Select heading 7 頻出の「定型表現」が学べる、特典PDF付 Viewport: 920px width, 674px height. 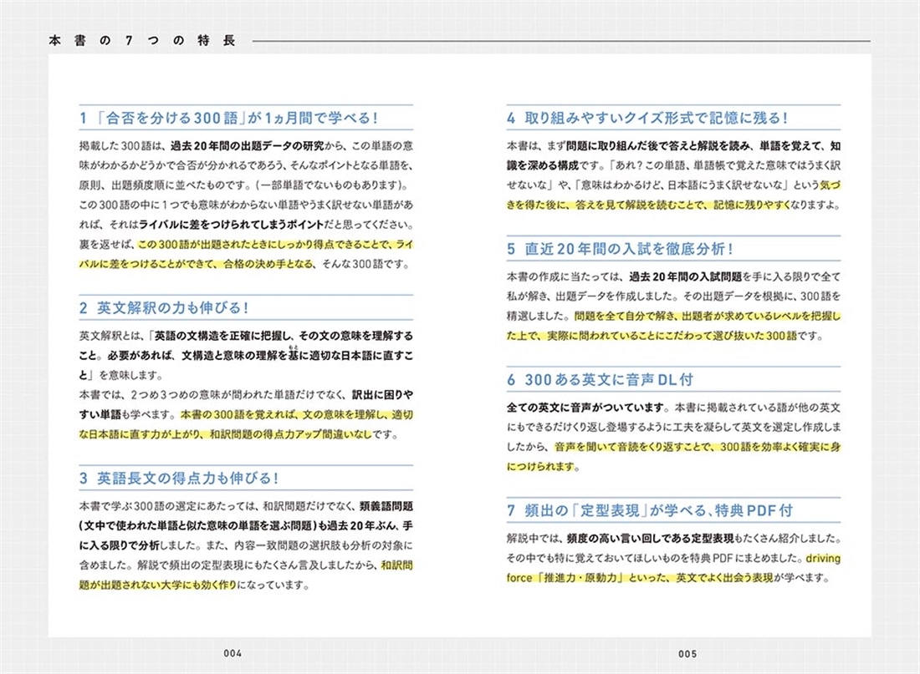click(x=650, y=510)
